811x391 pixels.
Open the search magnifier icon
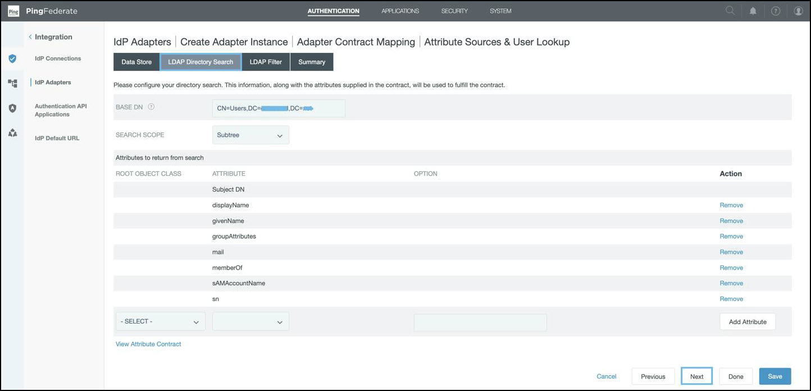point(730,11)
